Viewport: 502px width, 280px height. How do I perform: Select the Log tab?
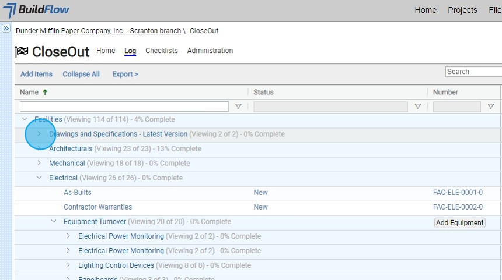[130, 51]
